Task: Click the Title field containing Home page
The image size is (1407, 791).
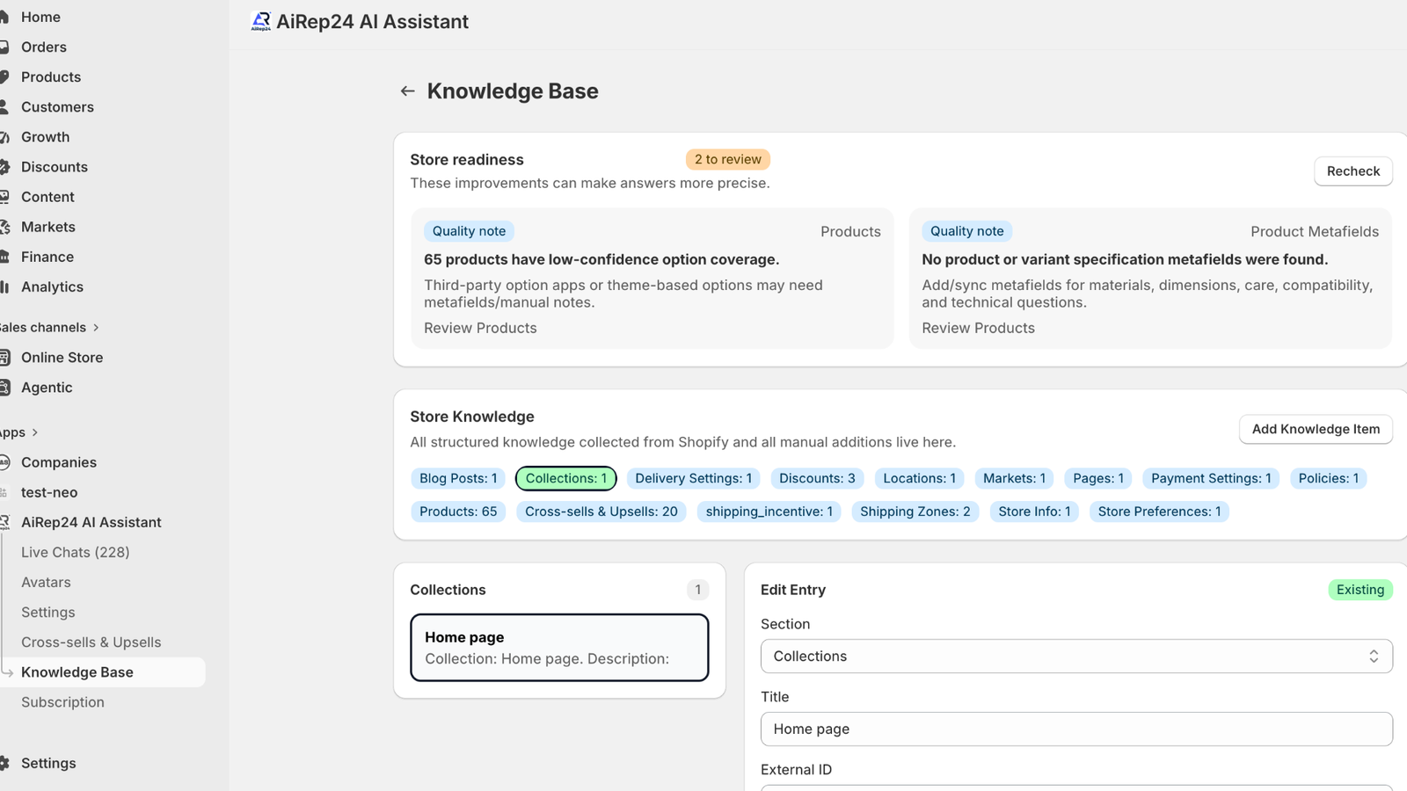Action: click(1076, 729)
